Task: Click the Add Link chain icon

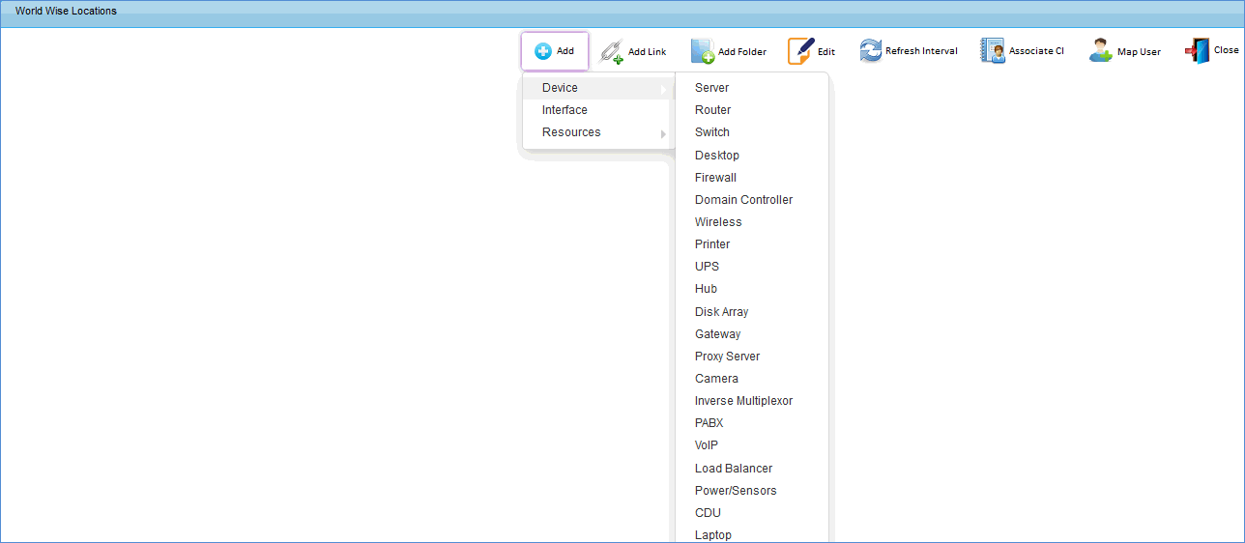Action: (612, 52)
